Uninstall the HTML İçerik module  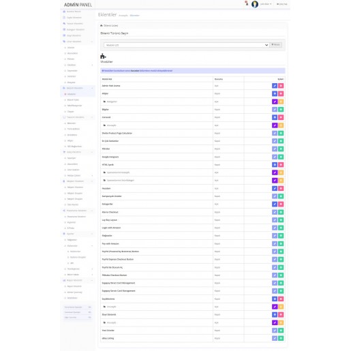click(281, 165)
